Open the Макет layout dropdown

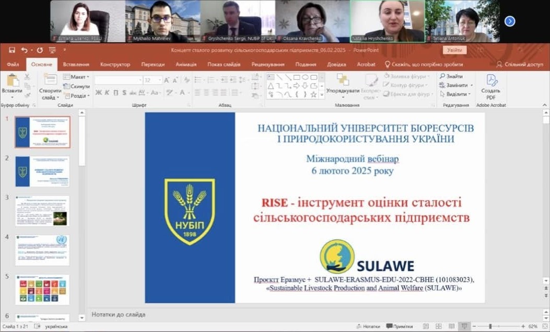click(x=76, y=77)
